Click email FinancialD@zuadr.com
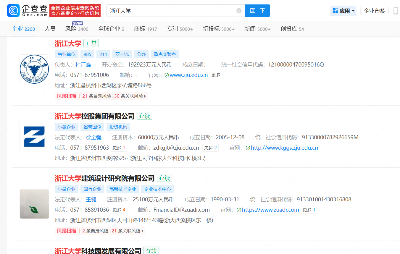This screenshot has height=254, width=400. (181, 210)
